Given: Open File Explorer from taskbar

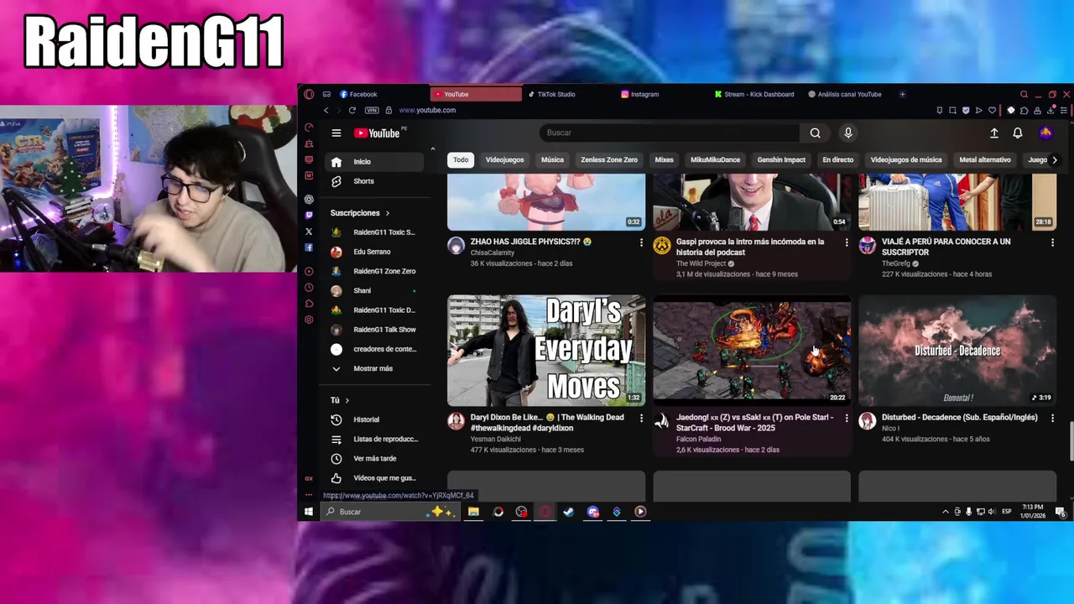Looking at the screenshot, I should [473, 512].
